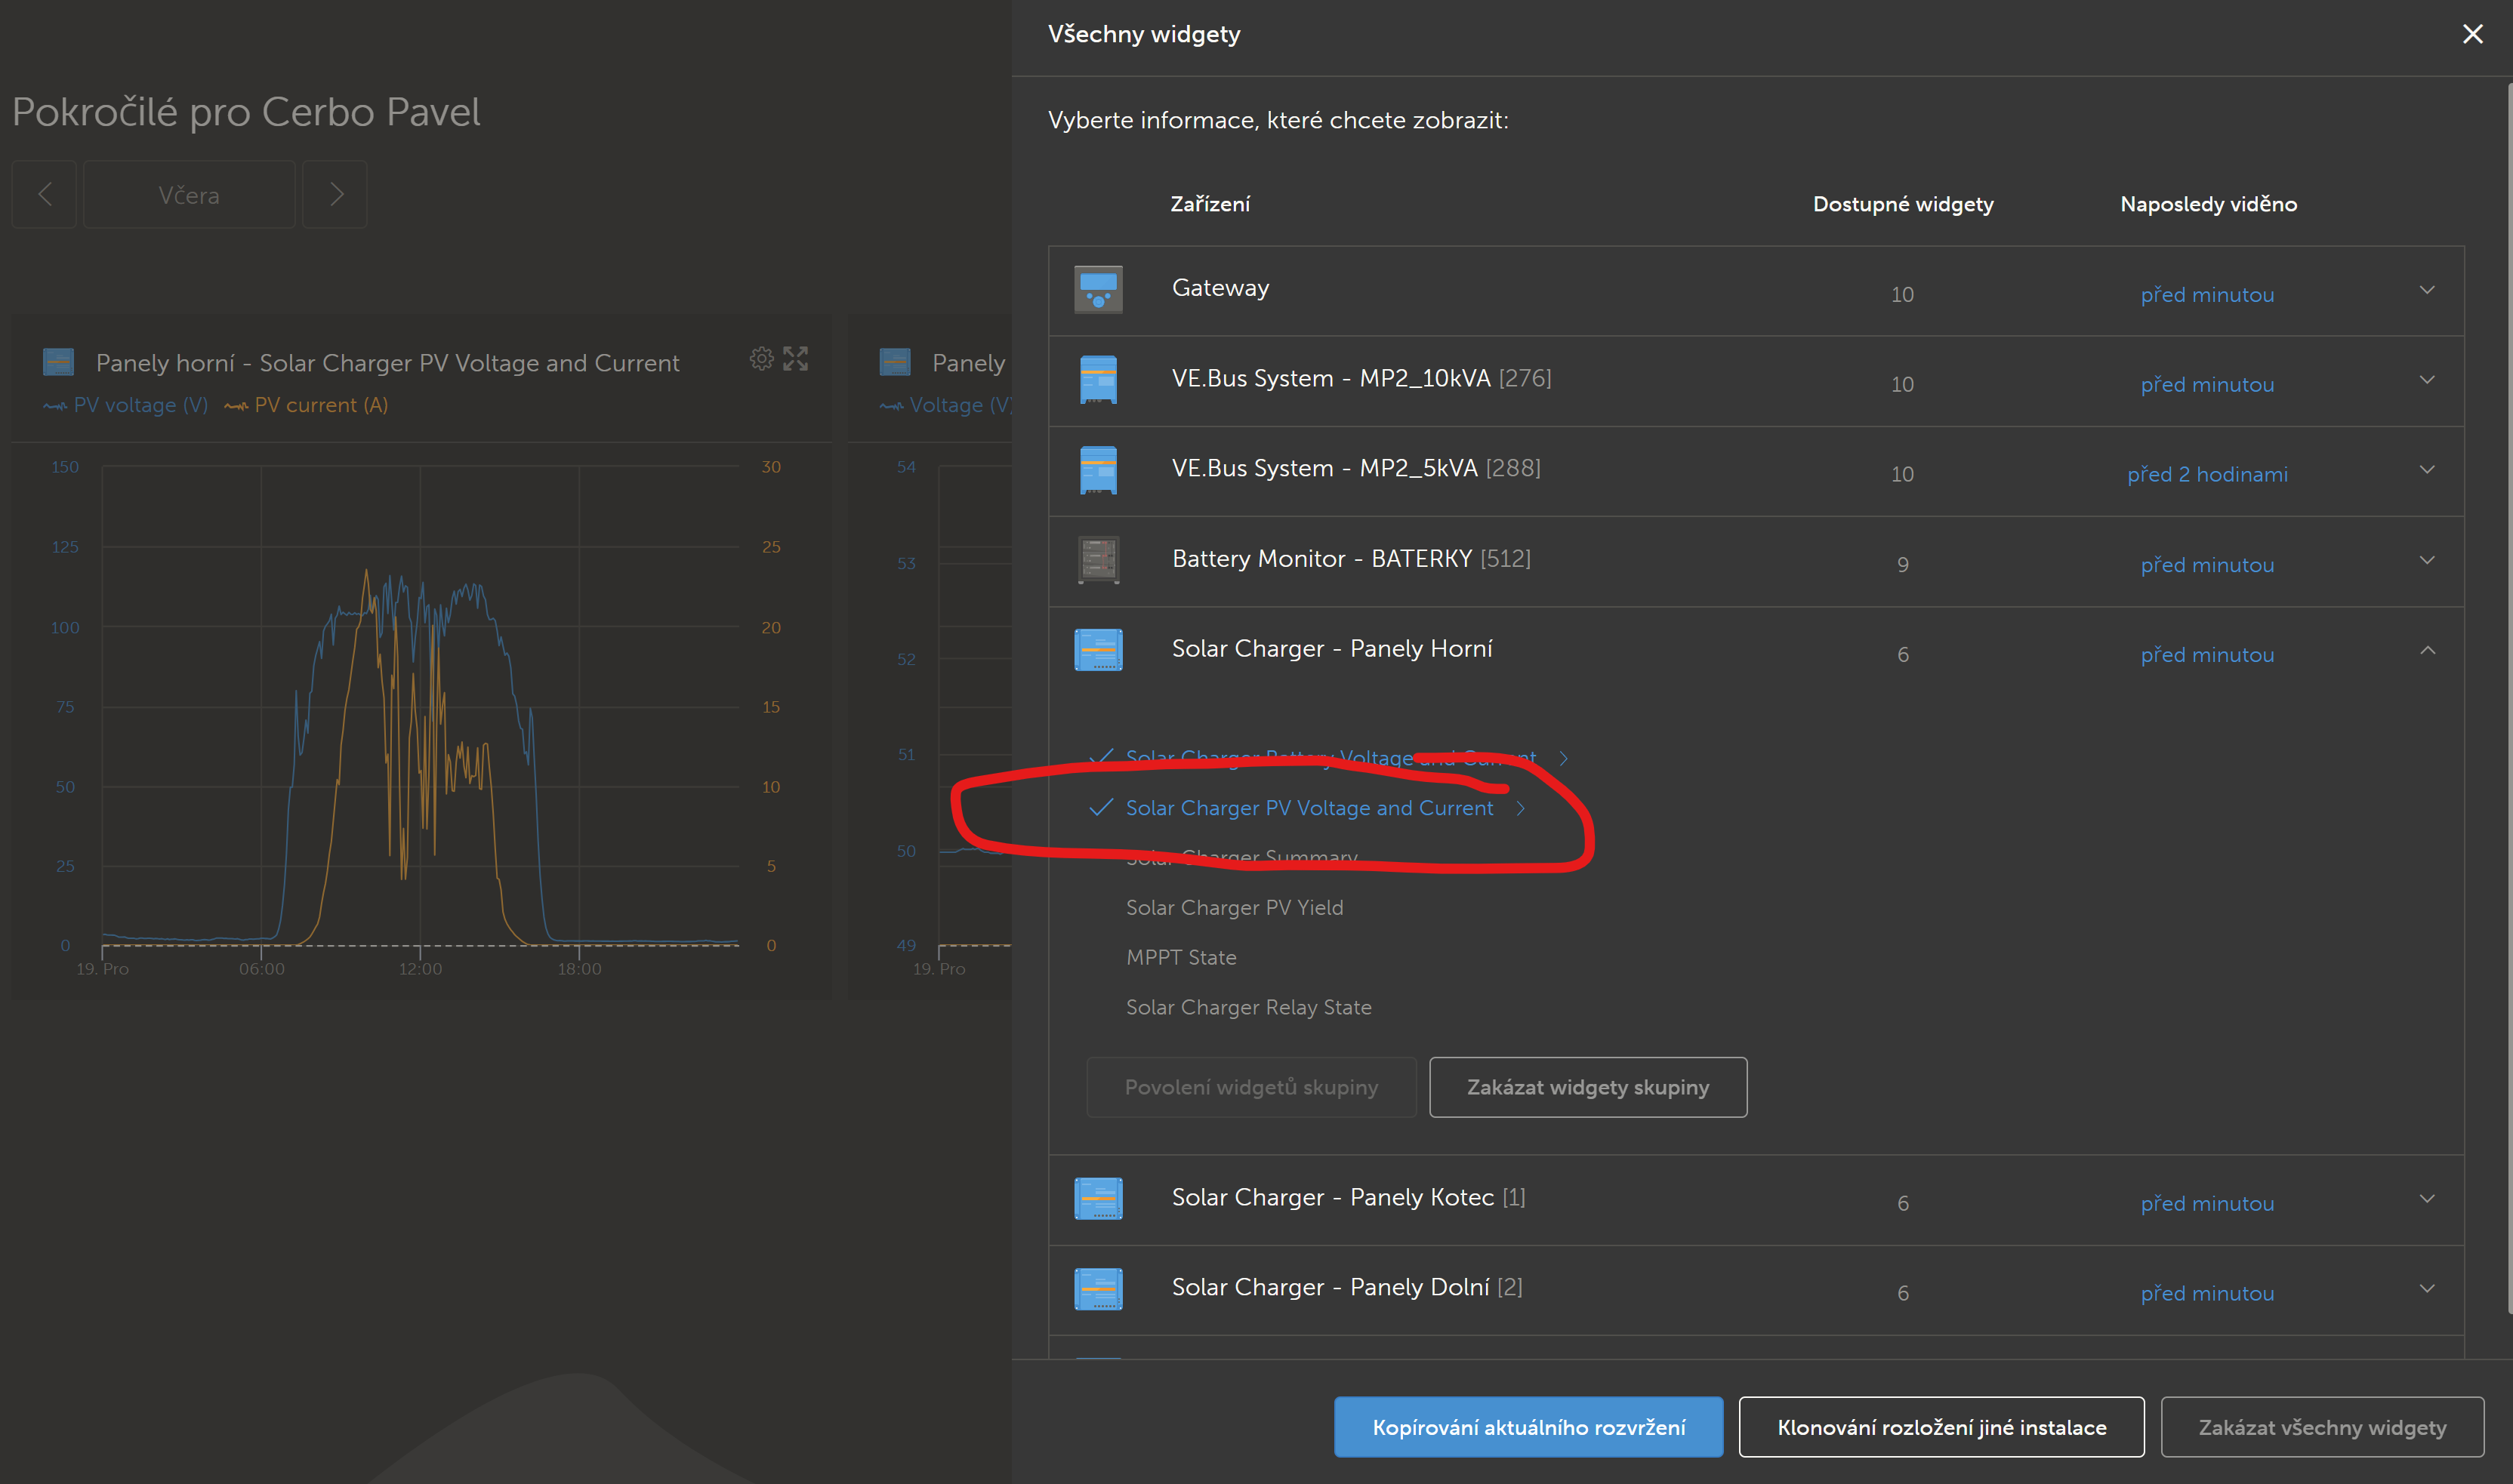
Task: Open the chart settings gear icon
Action: coord(761,359)
